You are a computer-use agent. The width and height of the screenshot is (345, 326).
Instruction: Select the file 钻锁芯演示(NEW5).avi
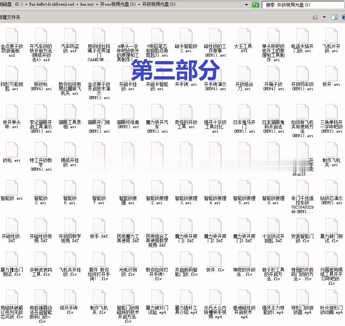point(331,193)
